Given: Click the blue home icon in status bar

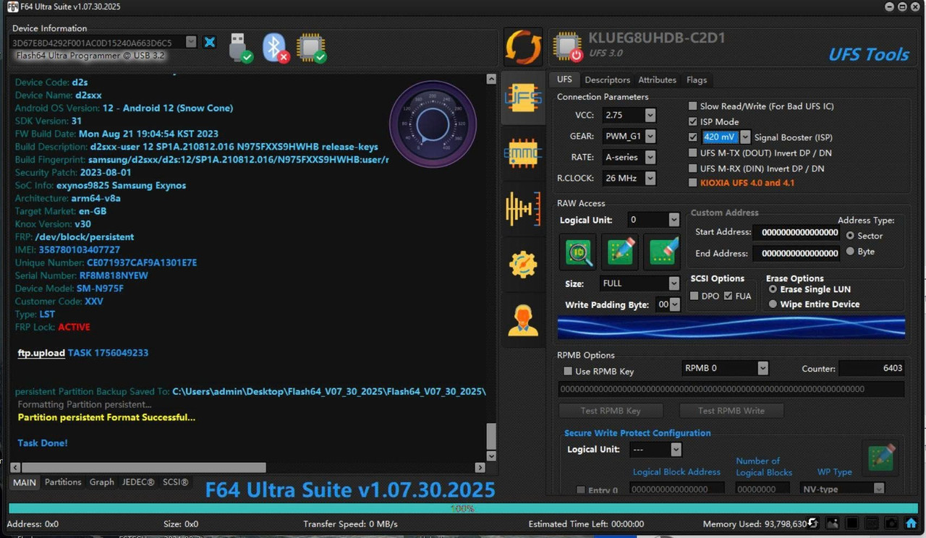Looking at the screenshot, I should [911, 523].
